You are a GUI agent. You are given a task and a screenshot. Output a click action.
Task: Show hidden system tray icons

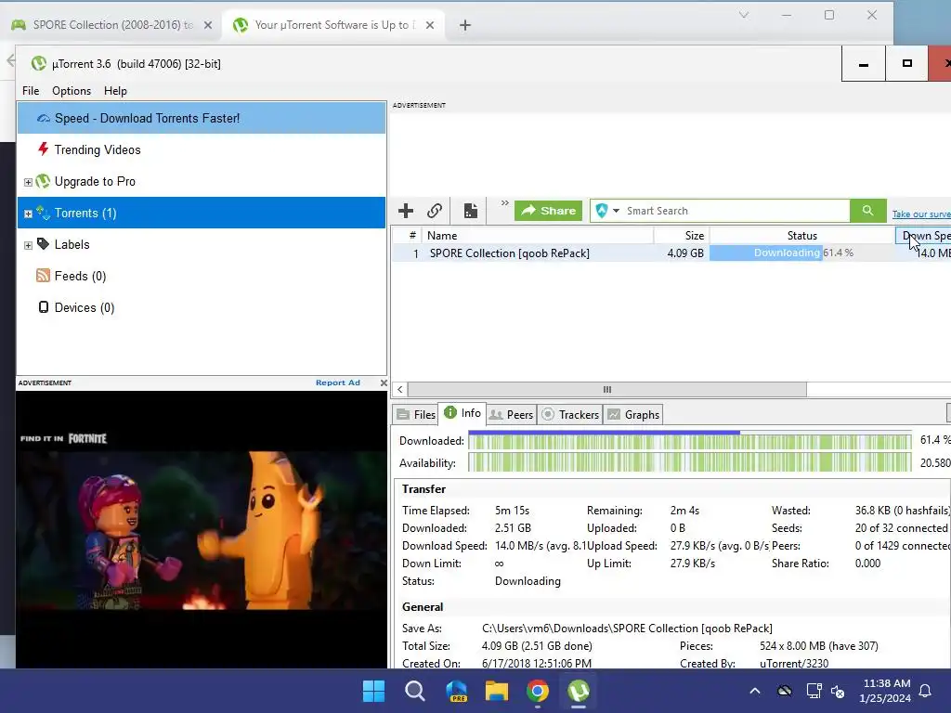(x=755, y=691)
